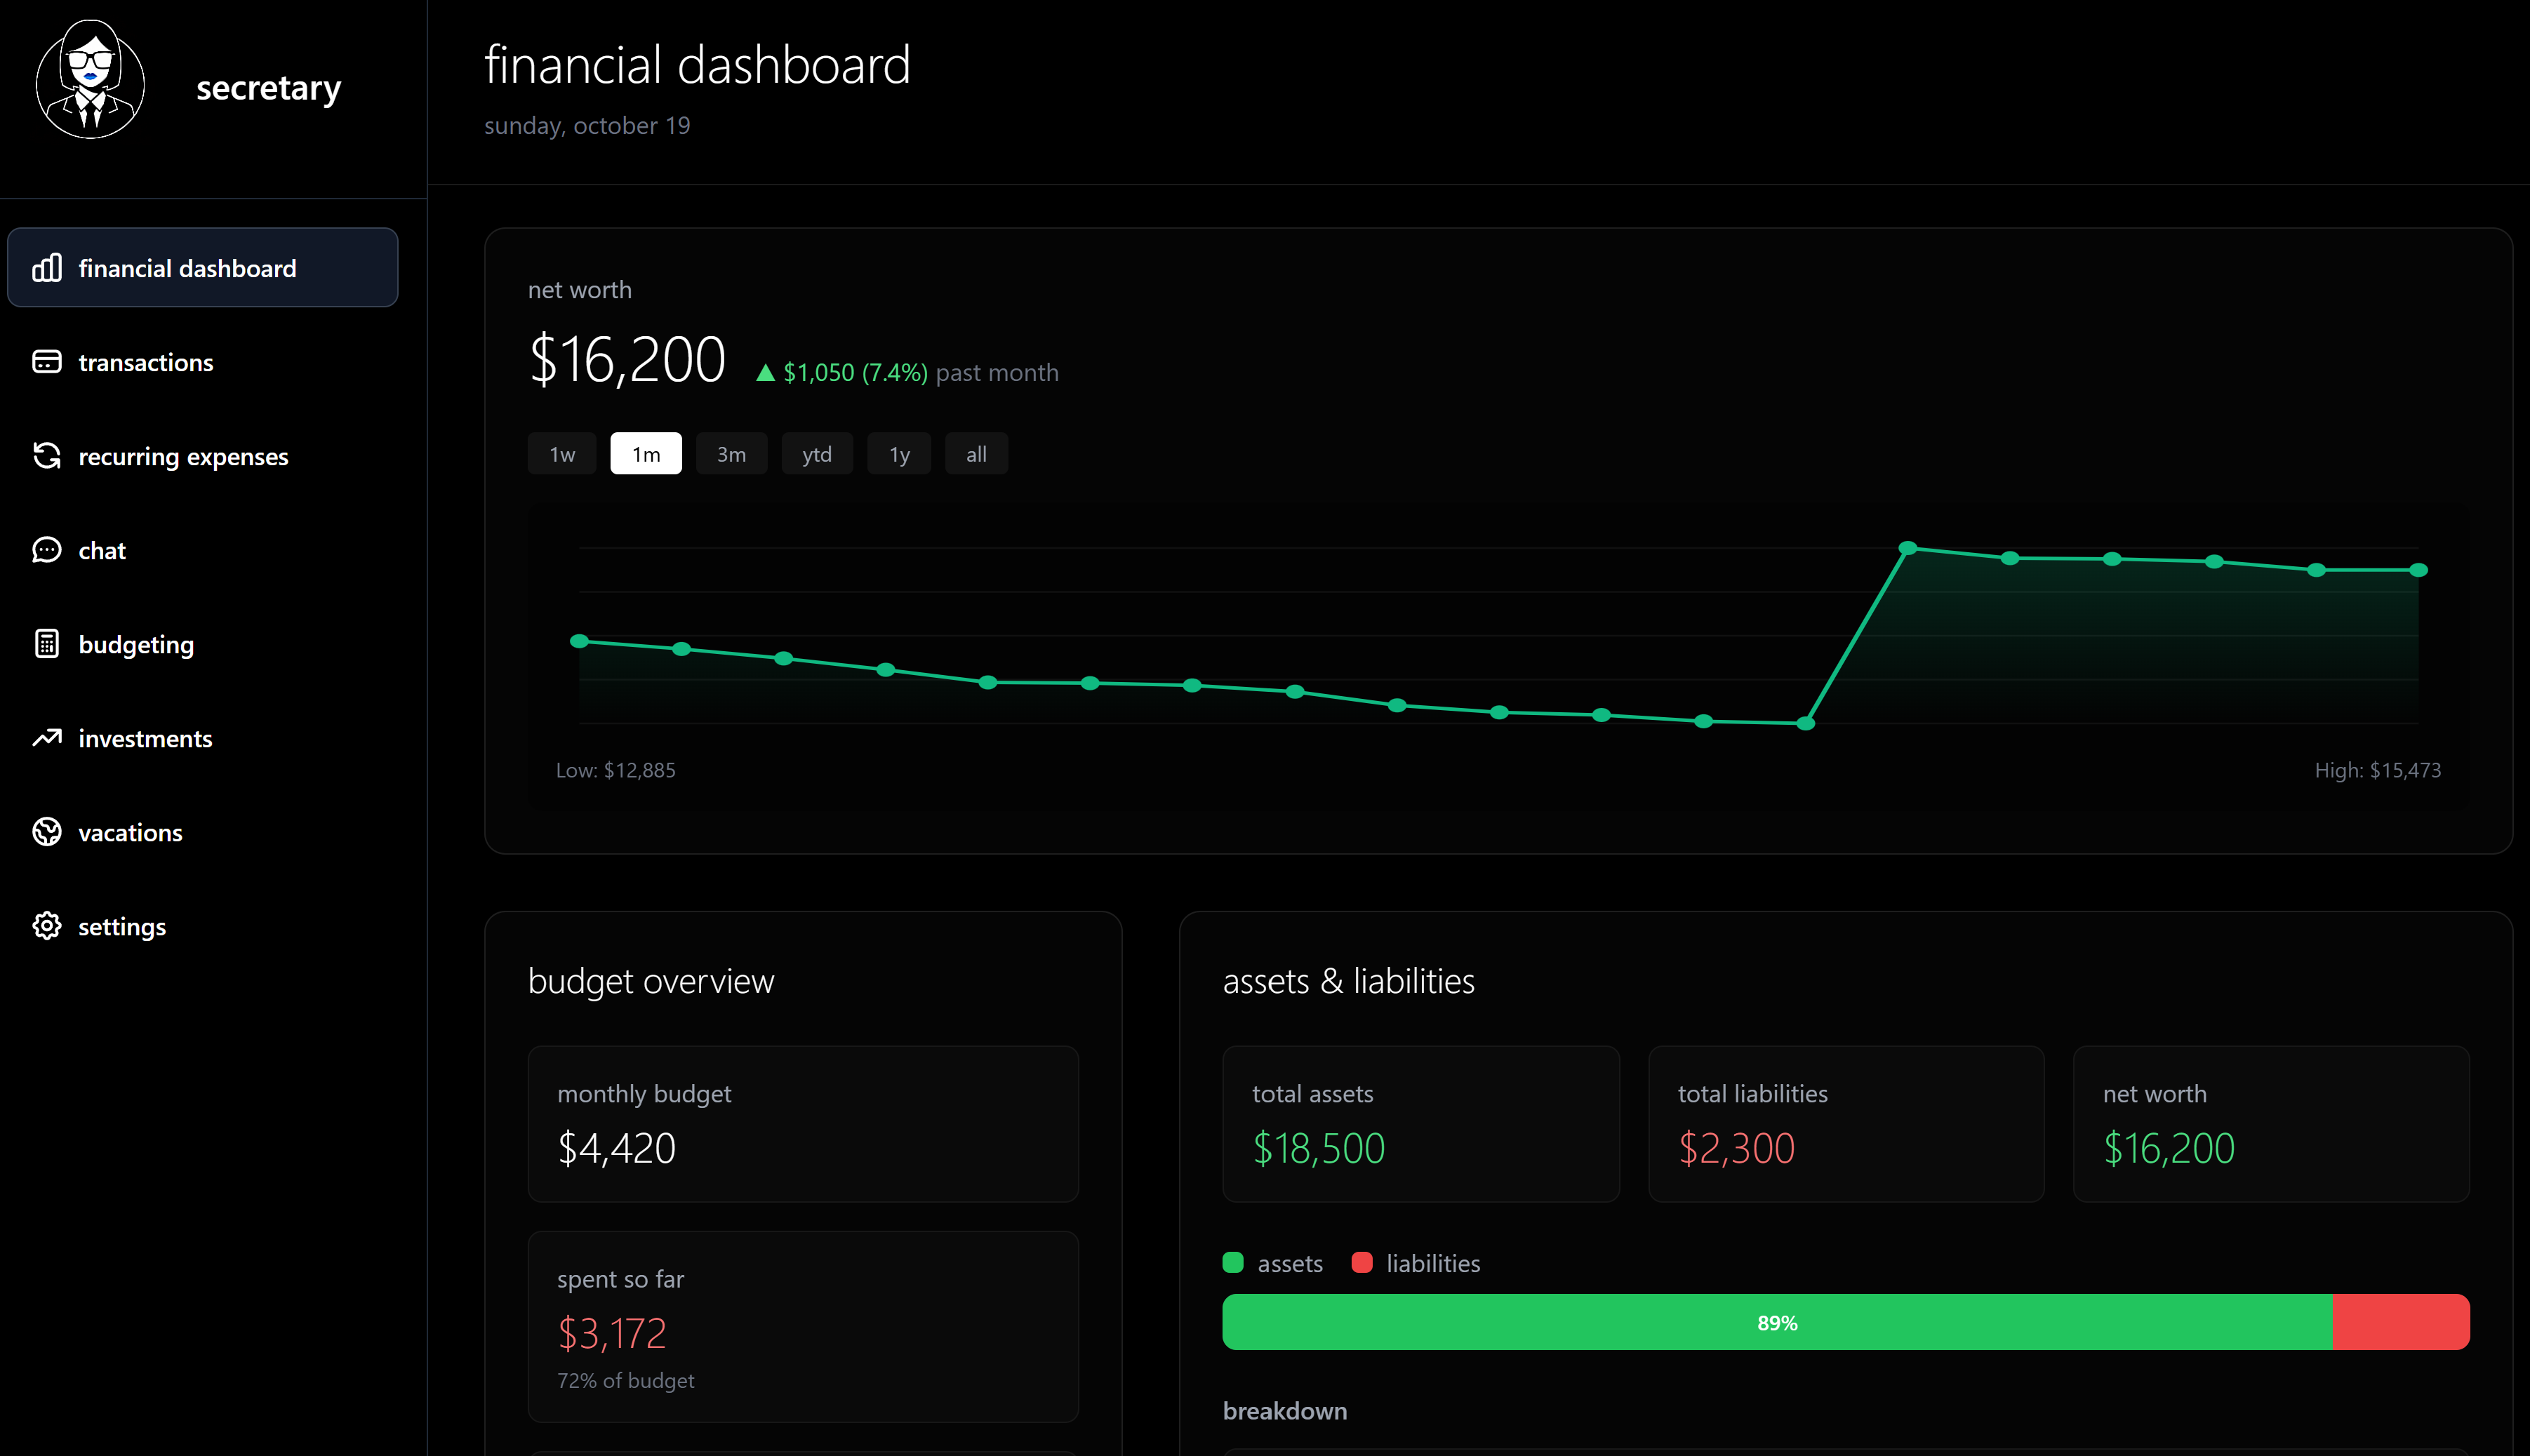Screen dimensions: 2530x1456
Task: Click the highest data point on the chart
Action: [1907, 548]
